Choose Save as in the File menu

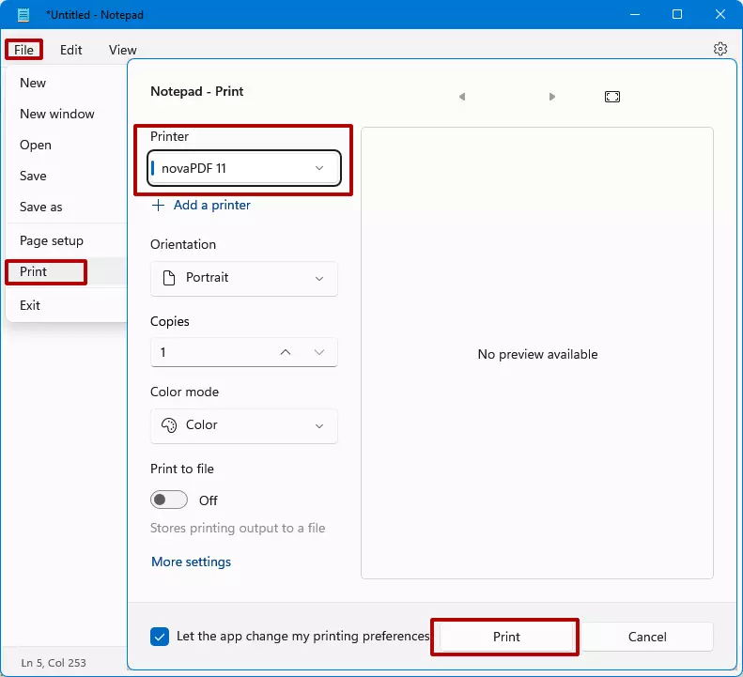coord(41,207)
